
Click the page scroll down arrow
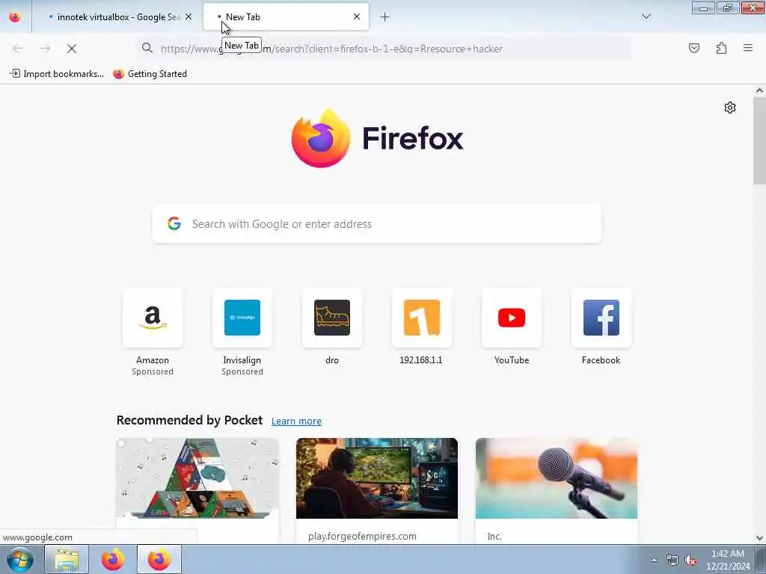tap(759, 537)
